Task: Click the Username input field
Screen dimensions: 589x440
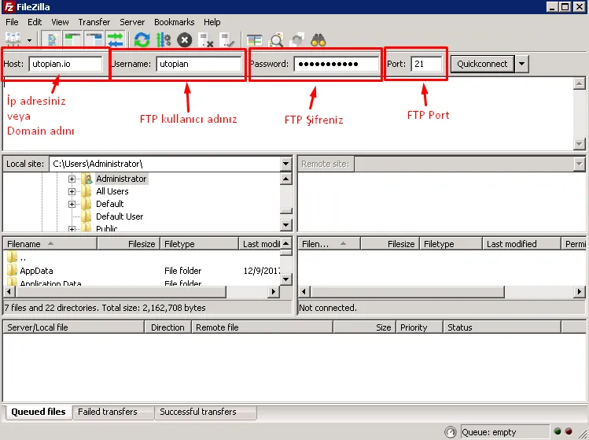Action: tap(199, 64)
